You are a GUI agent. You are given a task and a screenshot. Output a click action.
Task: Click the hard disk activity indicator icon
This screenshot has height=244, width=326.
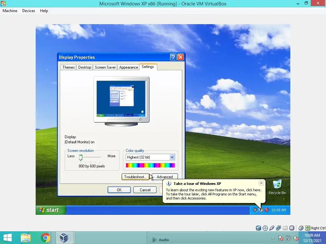pos(259,228)
